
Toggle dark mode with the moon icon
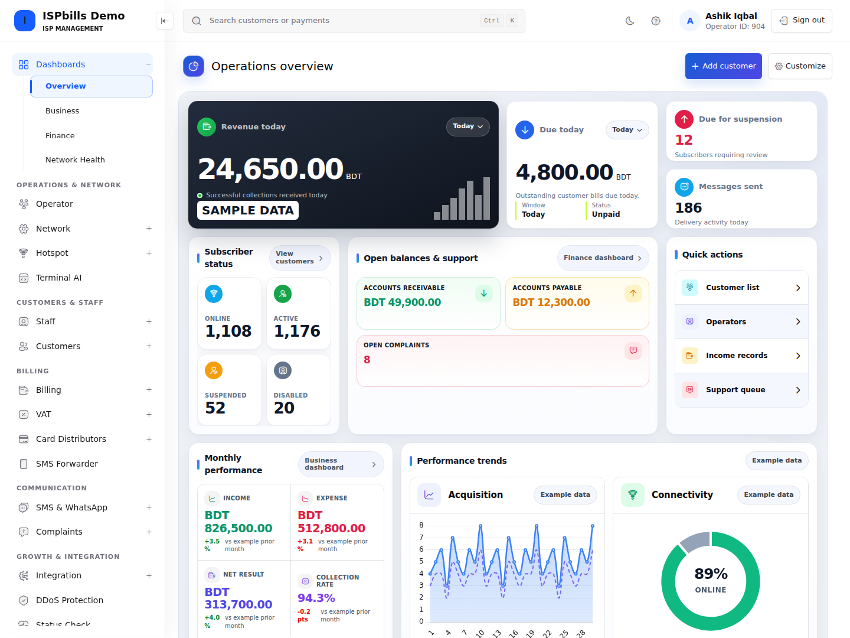630,21
